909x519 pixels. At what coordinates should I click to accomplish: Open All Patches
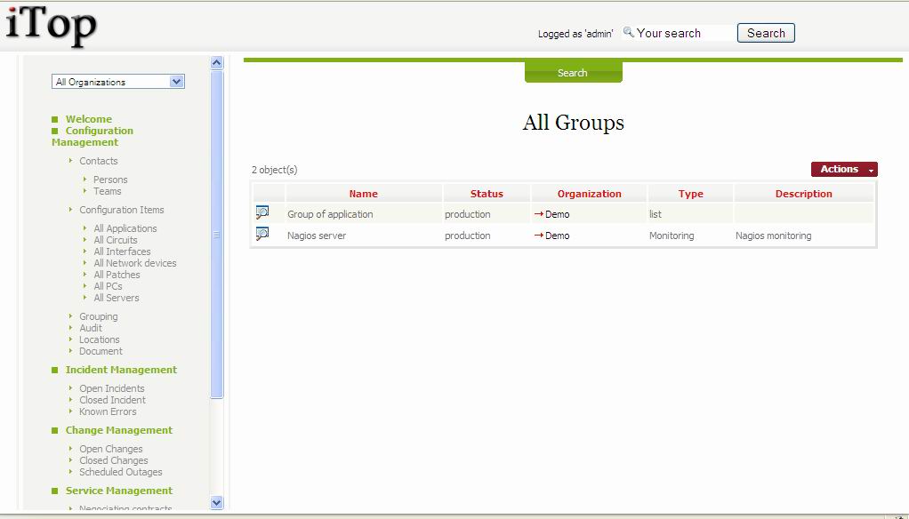click(x=117, y=275)
